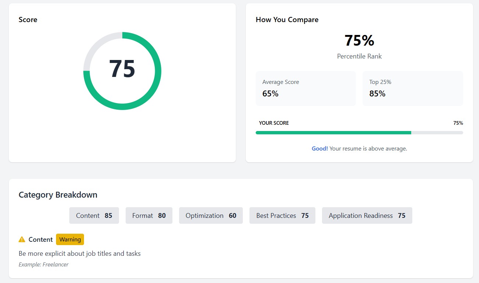Click the Score card heading
The height and width of the screenshot is (283, 479).
tap(28, 20)
